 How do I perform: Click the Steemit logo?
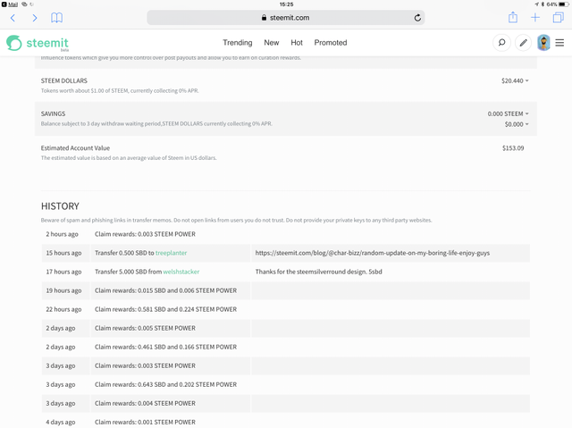tap(38, 43)
